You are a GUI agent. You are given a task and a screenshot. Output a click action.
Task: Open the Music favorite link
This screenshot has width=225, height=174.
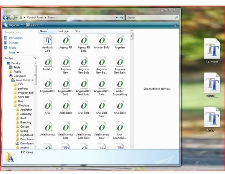(x=12, y=48)
